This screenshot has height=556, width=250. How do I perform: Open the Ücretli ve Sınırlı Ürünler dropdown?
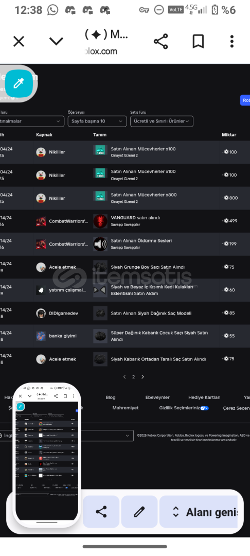coord(162,121)
